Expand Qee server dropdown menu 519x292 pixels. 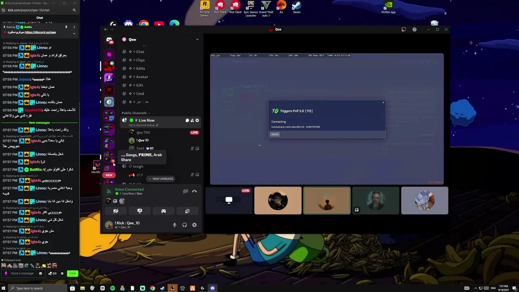(x=197, y=39)
